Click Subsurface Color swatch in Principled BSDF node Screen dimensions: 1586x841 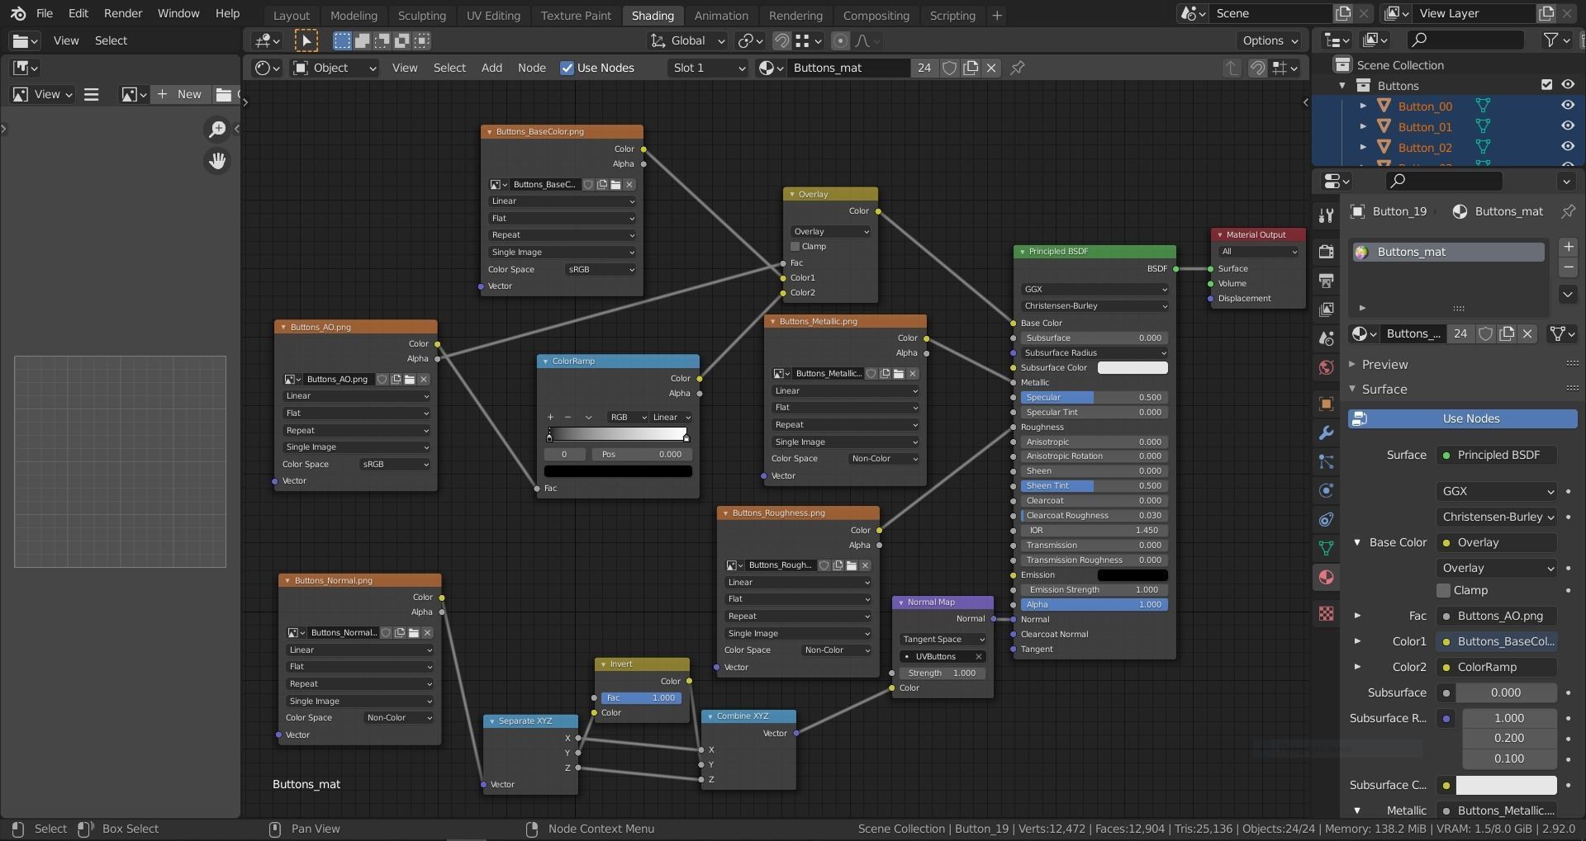1132,368
